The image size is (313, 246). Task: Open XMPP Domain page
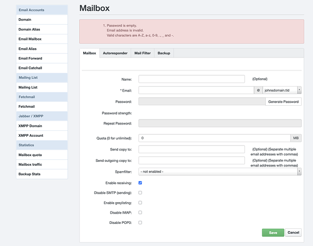42,126
